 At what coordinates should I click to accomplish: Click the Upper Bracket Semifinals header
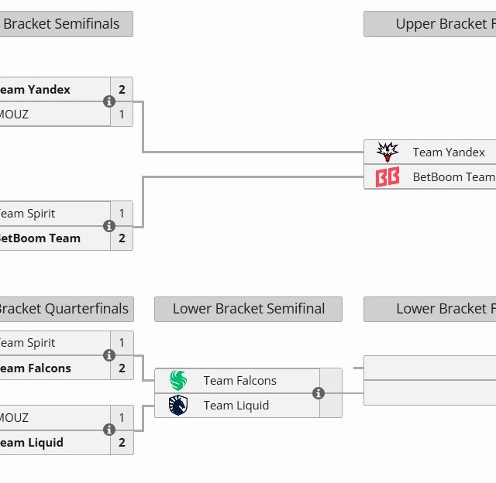(x=66, y=24)
